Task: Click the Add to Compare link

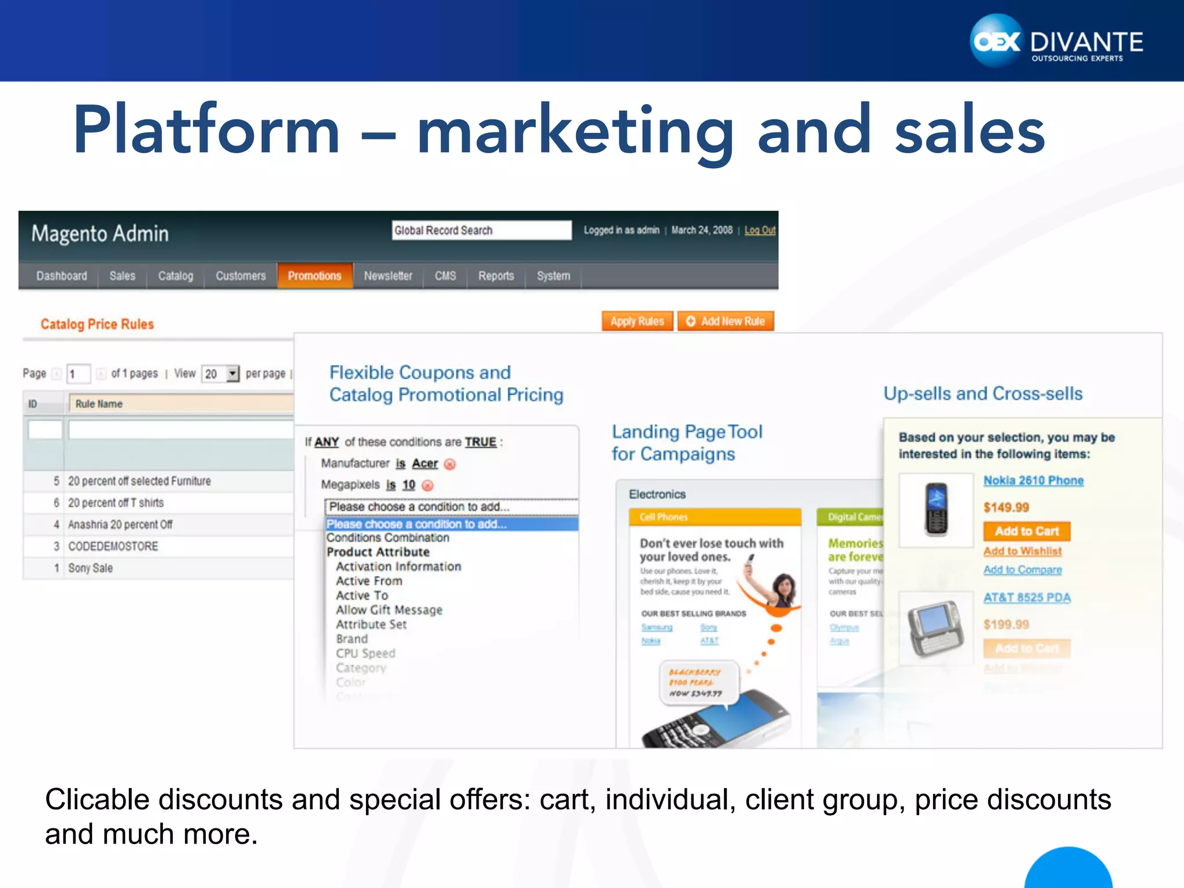Action: pos(1023,570)
